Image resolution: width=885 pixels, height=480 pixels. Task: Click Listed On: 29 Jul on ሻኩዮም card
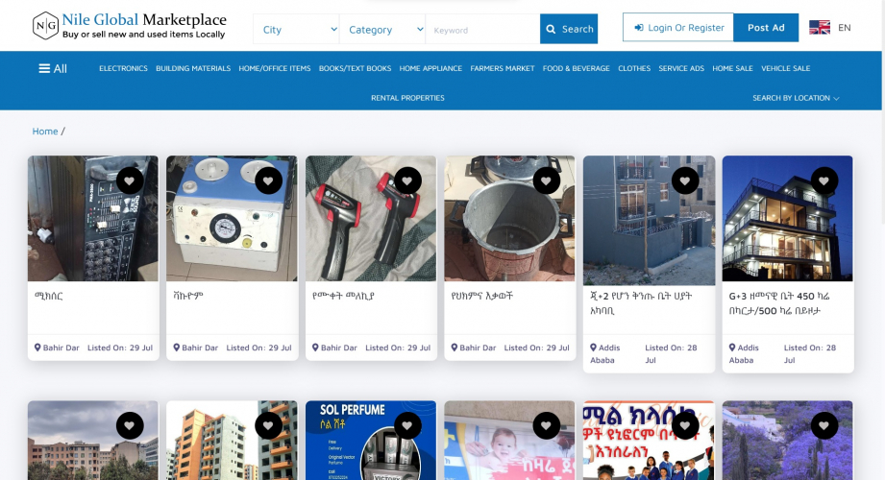point(259,348)
